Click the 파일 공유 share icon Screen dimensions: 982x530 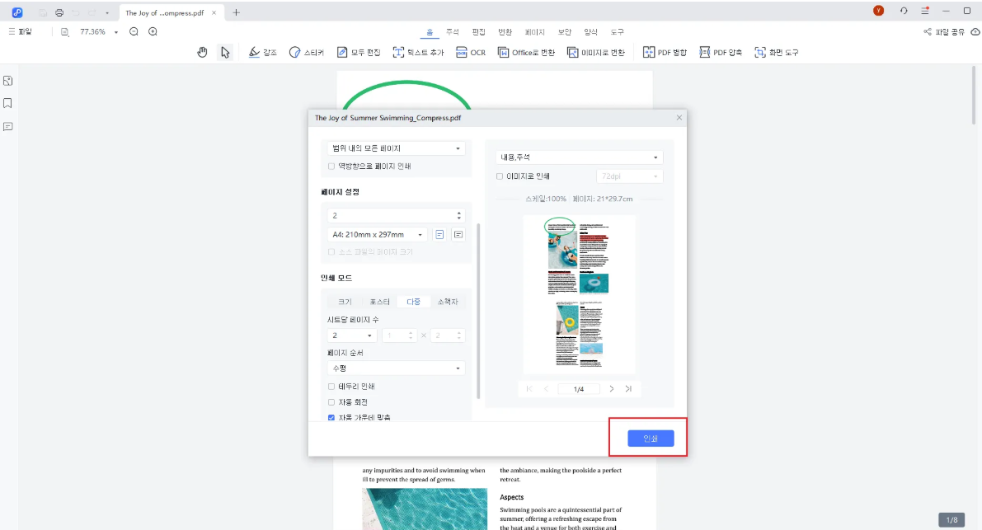927,32
